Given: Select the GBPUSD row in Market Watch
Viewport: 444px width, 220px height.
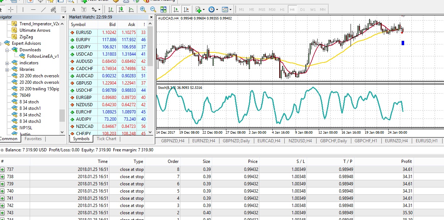Looking at the screenshot, I should tap(108, 83).
